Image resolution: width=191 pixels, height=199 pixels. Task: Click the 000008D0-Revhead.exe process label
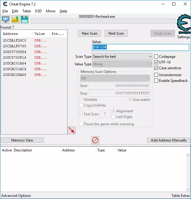[97, 17]
